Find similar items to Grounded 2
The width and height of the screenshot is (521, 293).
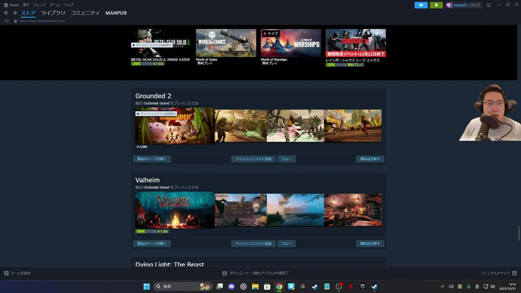(370, 159)
